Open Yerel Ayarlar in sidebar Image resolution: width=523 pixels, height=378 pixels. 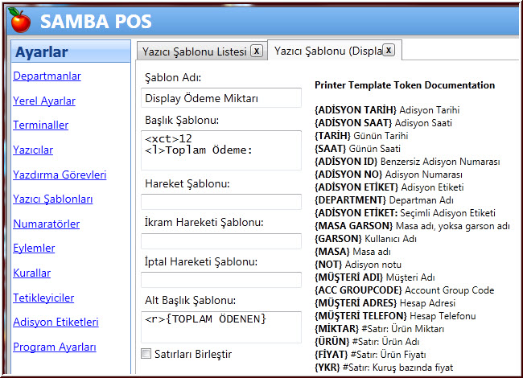(x=44, y=101)
